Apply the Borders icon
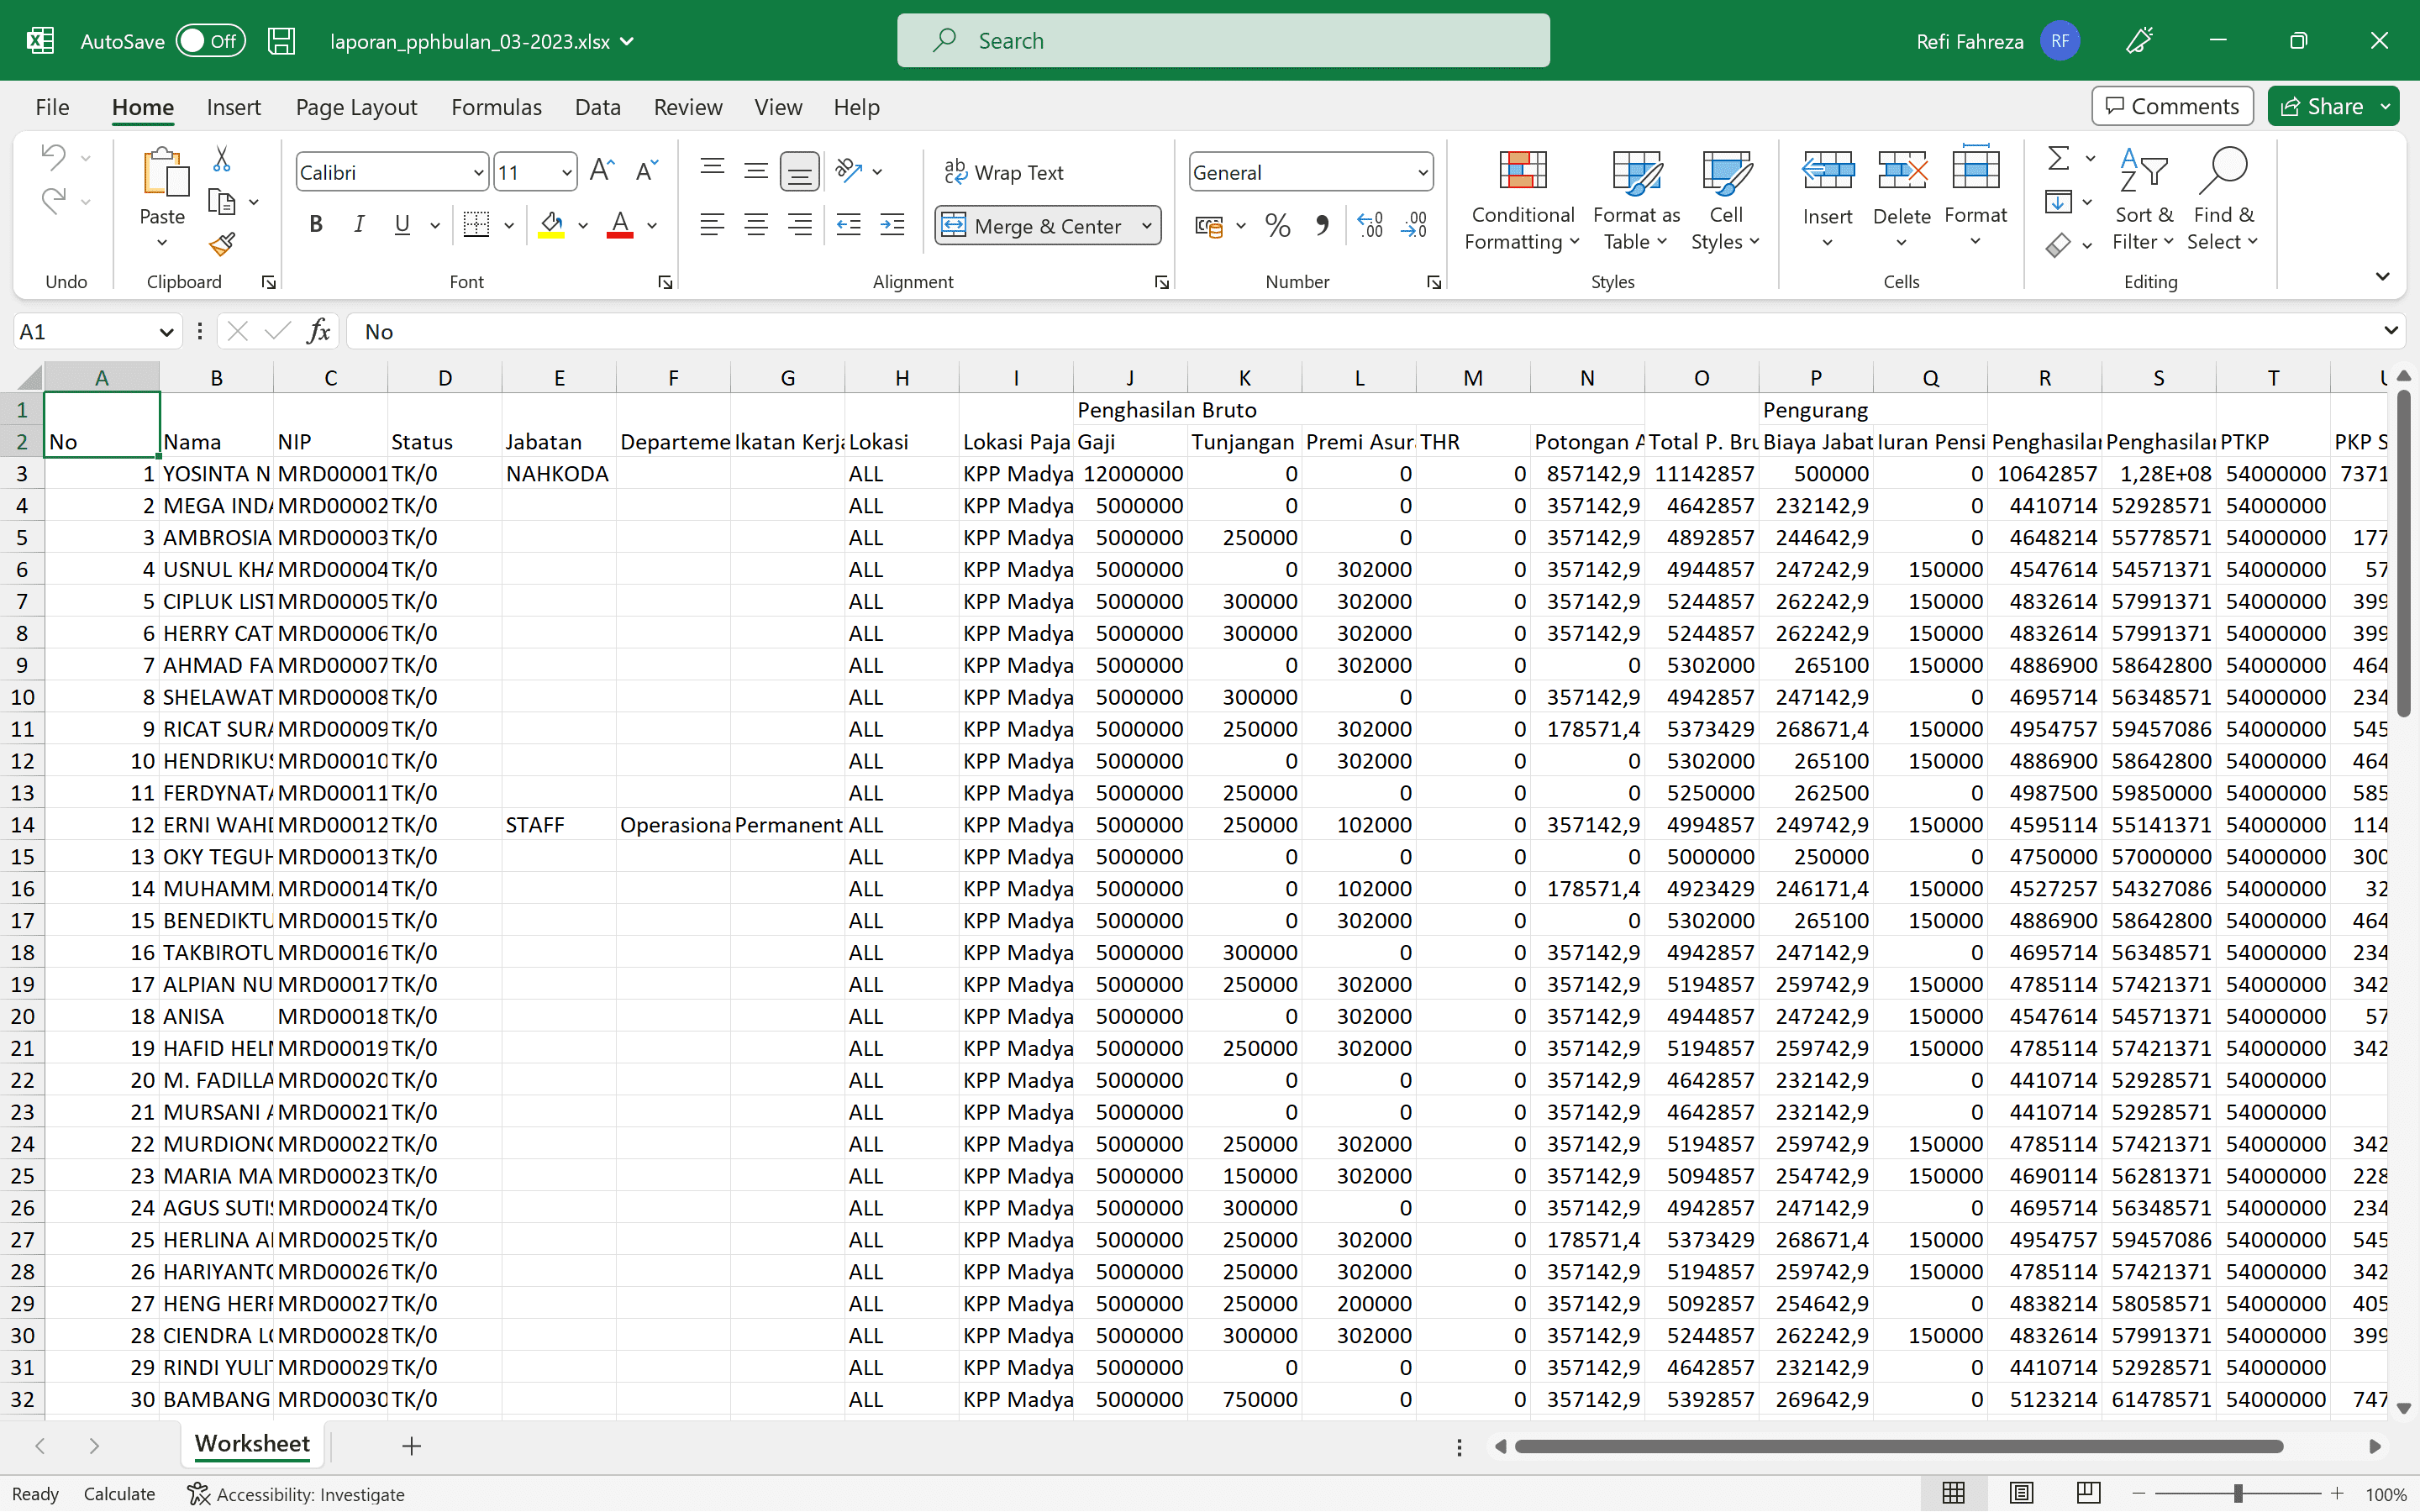The height and width of the screenshot is (1512, 2420). [477, 225]
